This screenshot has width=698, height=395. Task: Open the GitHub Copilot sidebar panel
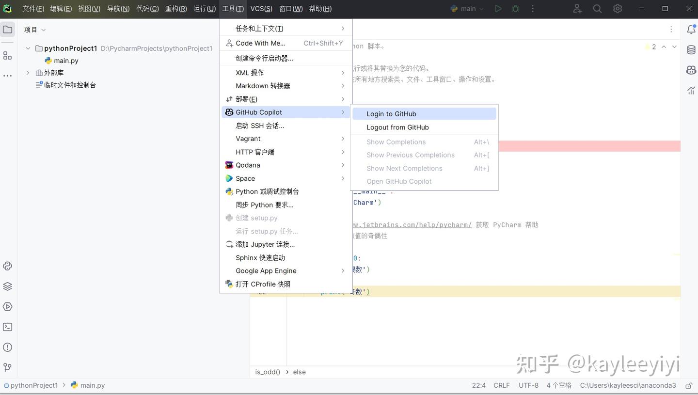tap(691, 70)
